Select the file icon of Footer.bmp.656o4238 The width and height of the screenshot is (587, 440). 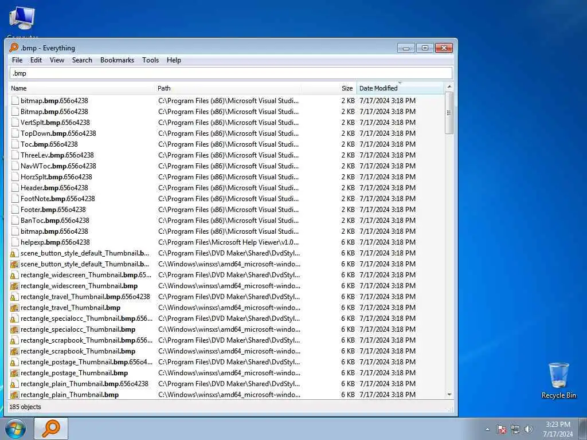point(15,210)
